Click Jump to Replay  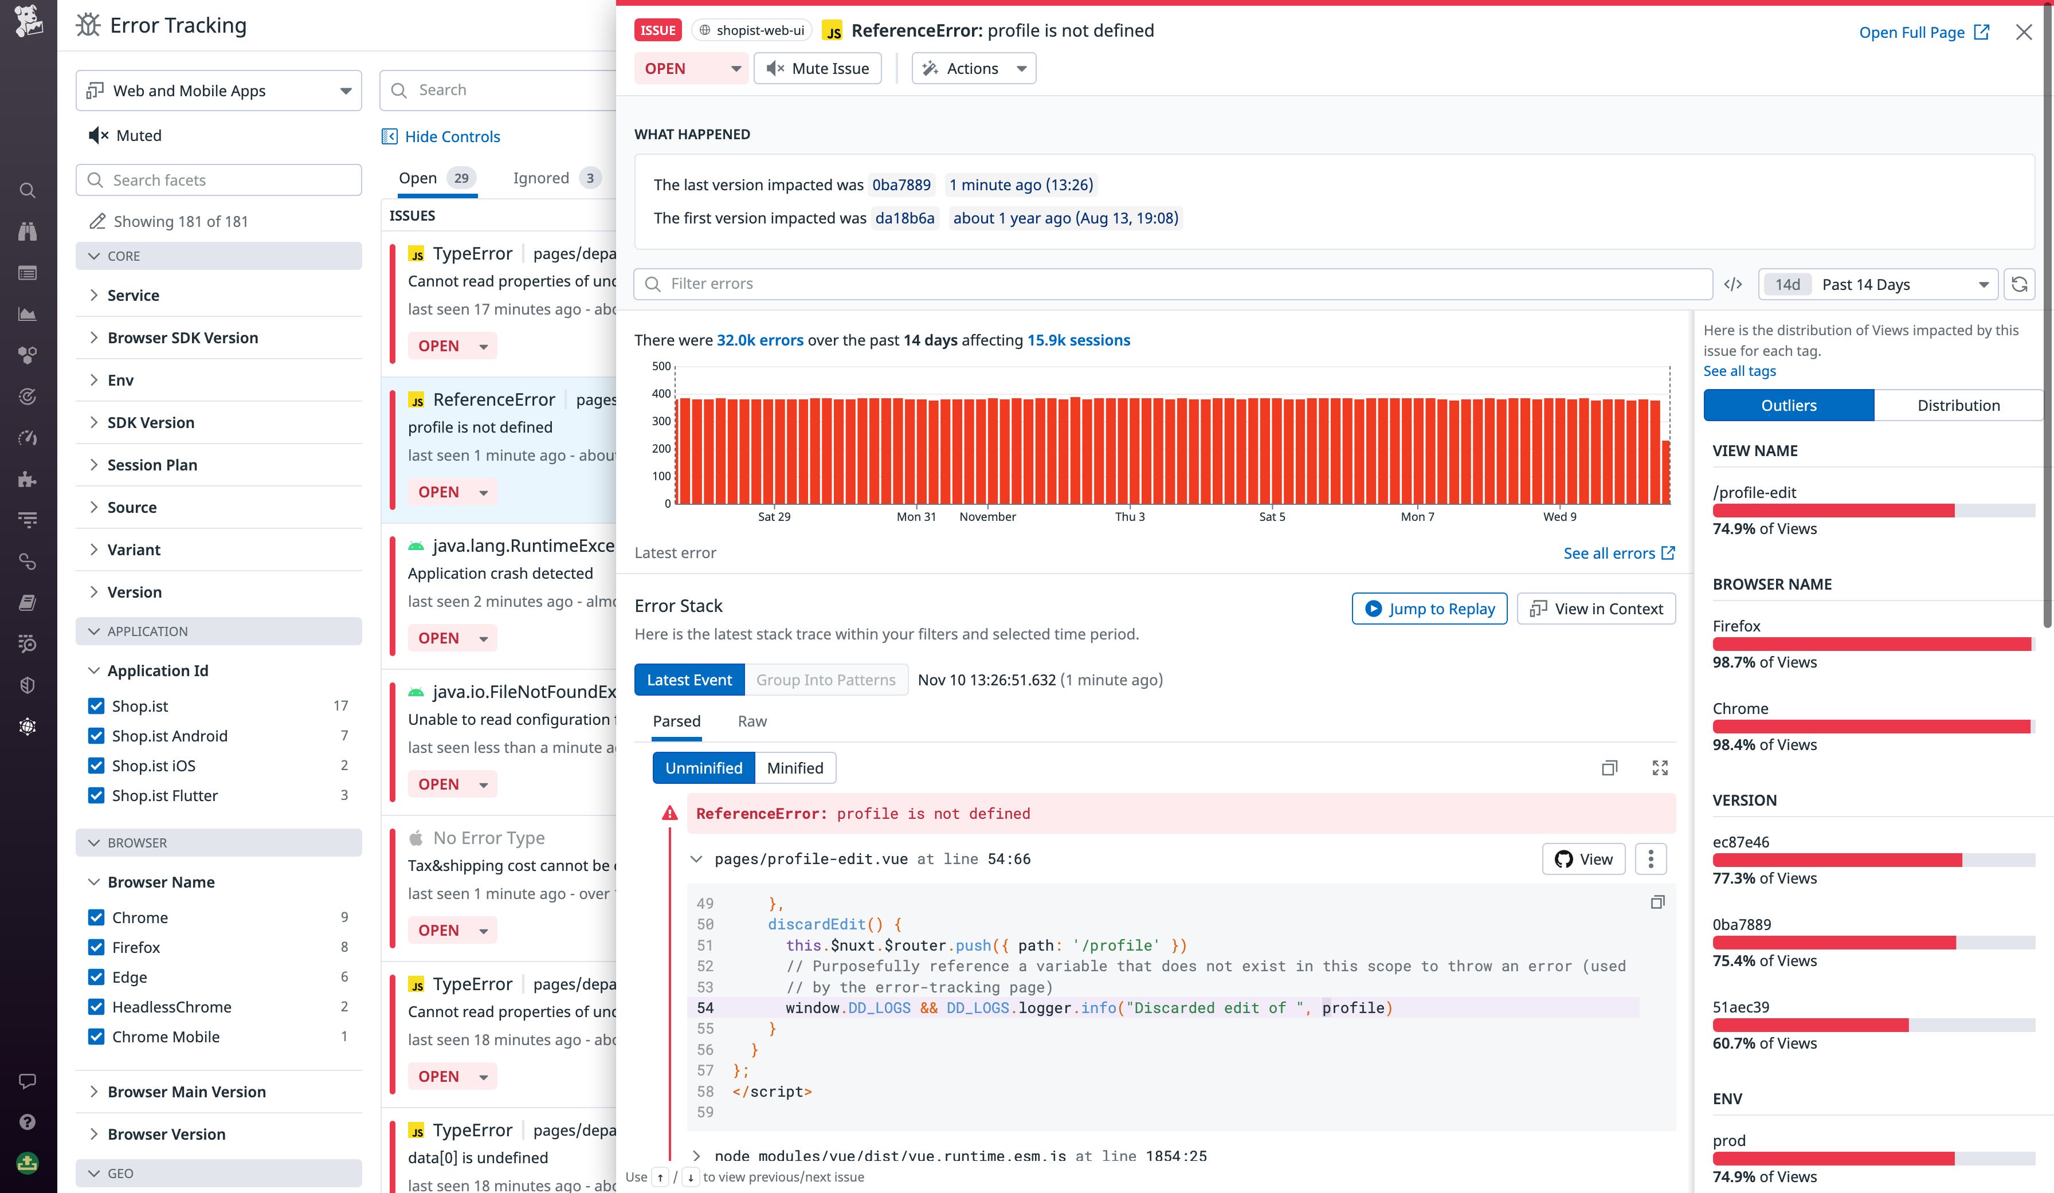[1429, 609]
